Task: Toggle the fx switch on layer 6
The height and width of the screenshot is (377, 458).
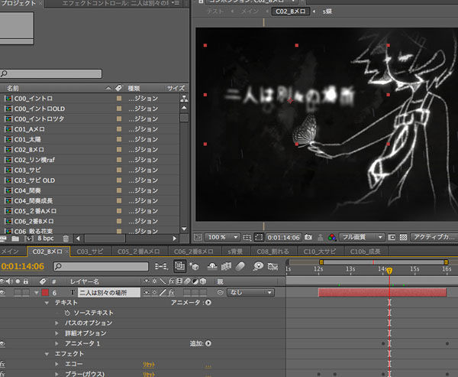Action: pyautogui.click(x=171, y=292)
